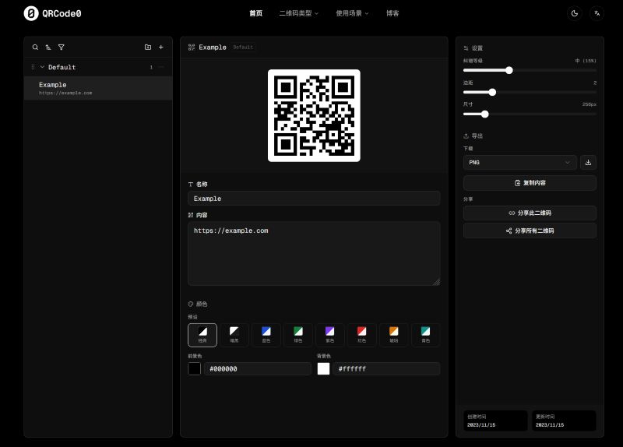Open the PNG format dropdown
The height and width of the screenshot is (447, 623).
pos(519,162)
